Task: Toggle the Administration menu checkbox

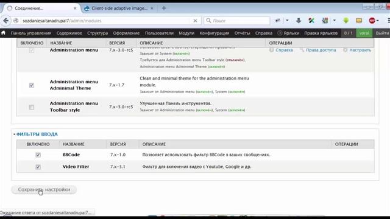Action: [x=32, y=50]
